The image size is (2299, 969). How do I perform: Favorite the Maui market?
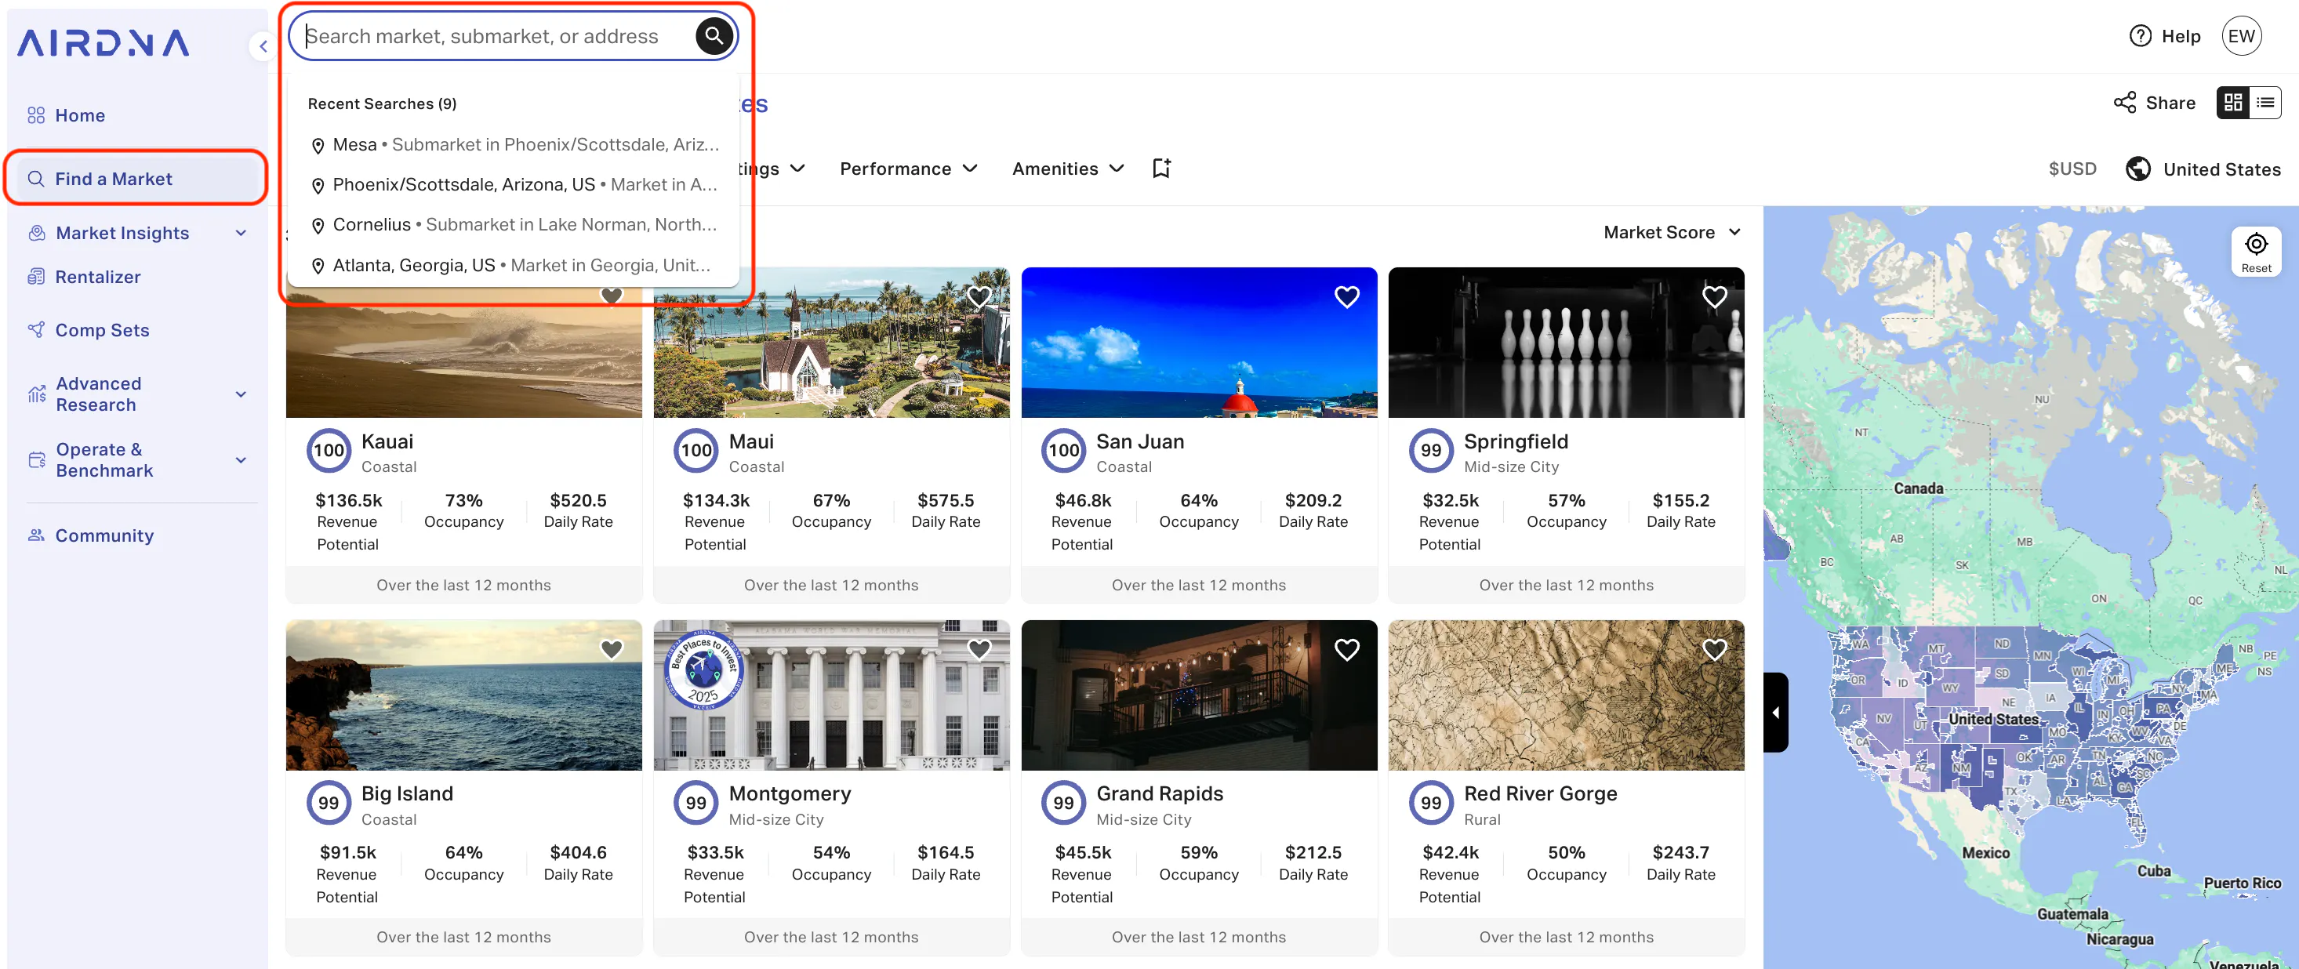pos(979,296)
